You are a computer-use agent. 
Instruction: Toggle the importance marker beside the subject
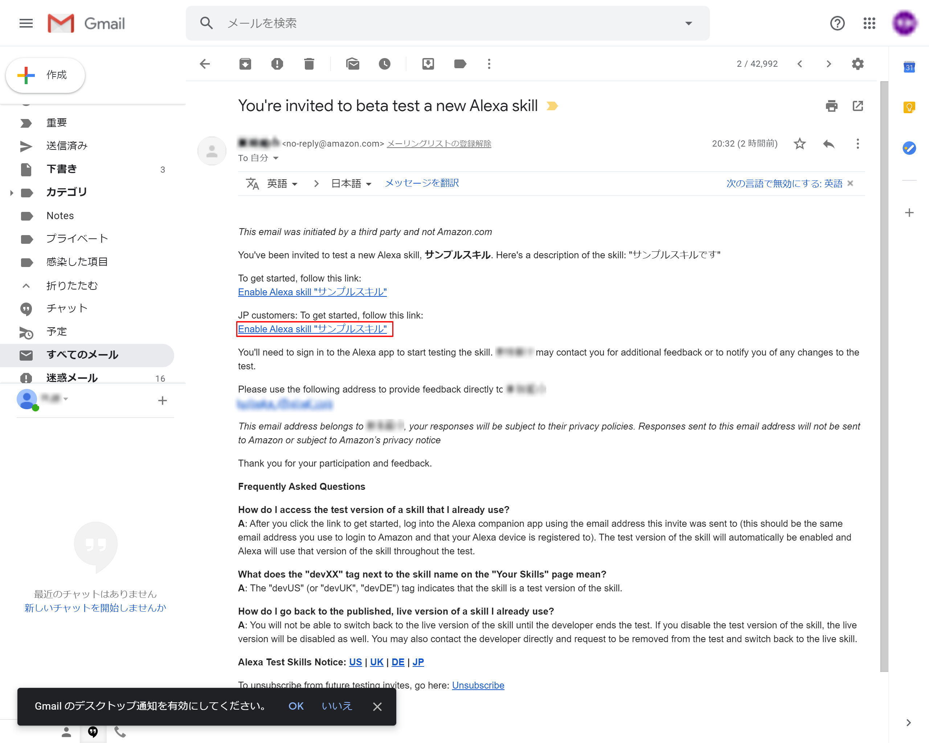coord(552,106)
